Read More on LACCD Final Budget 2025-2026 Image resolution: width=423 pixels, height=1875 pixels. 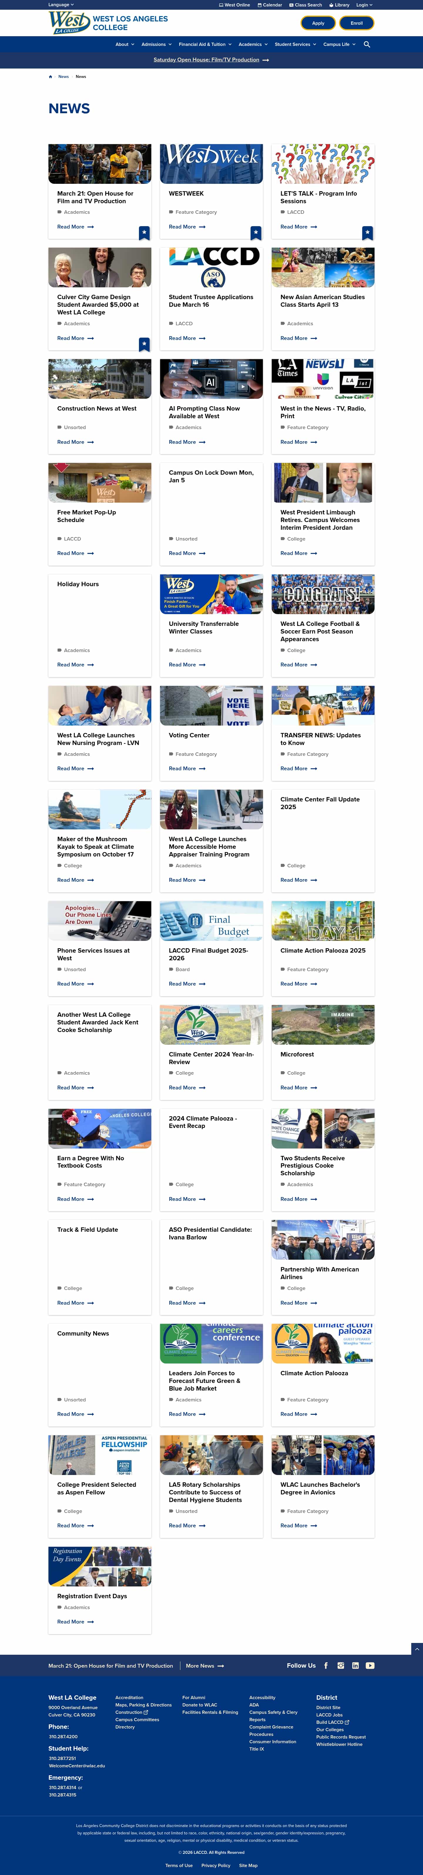(187, 984)
